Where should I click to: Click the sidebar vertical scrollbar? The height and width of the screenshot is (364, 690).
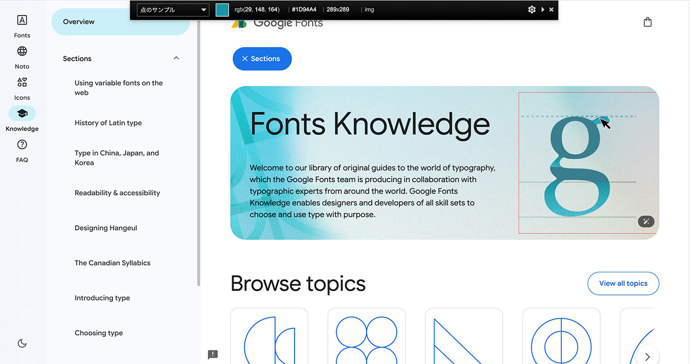[199, 153]
